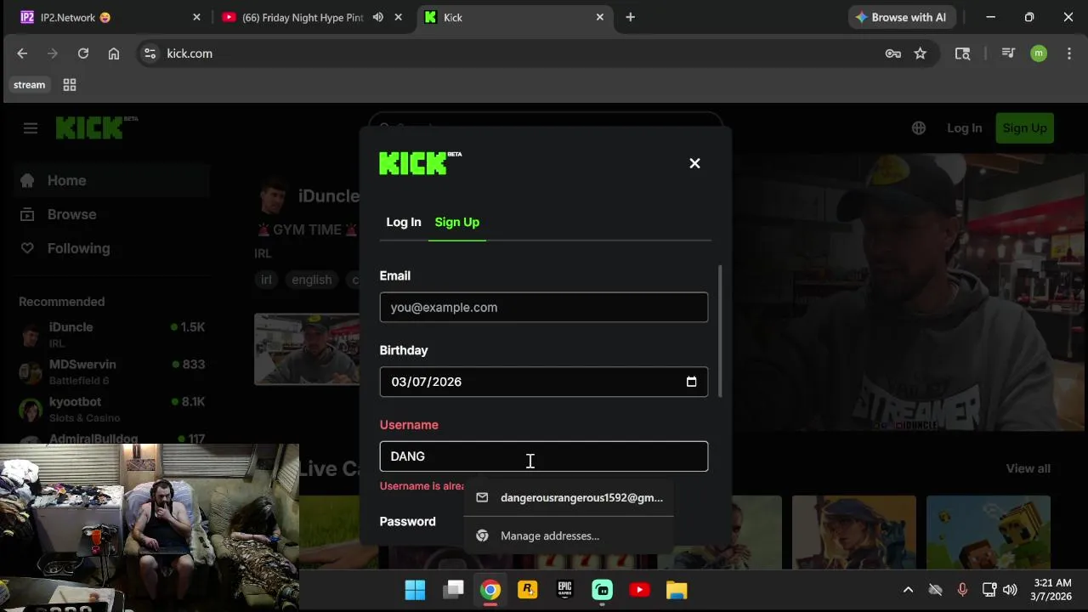This screenshot has height=612, width=1088.
Task: Go back in browser
Action: 22,54
